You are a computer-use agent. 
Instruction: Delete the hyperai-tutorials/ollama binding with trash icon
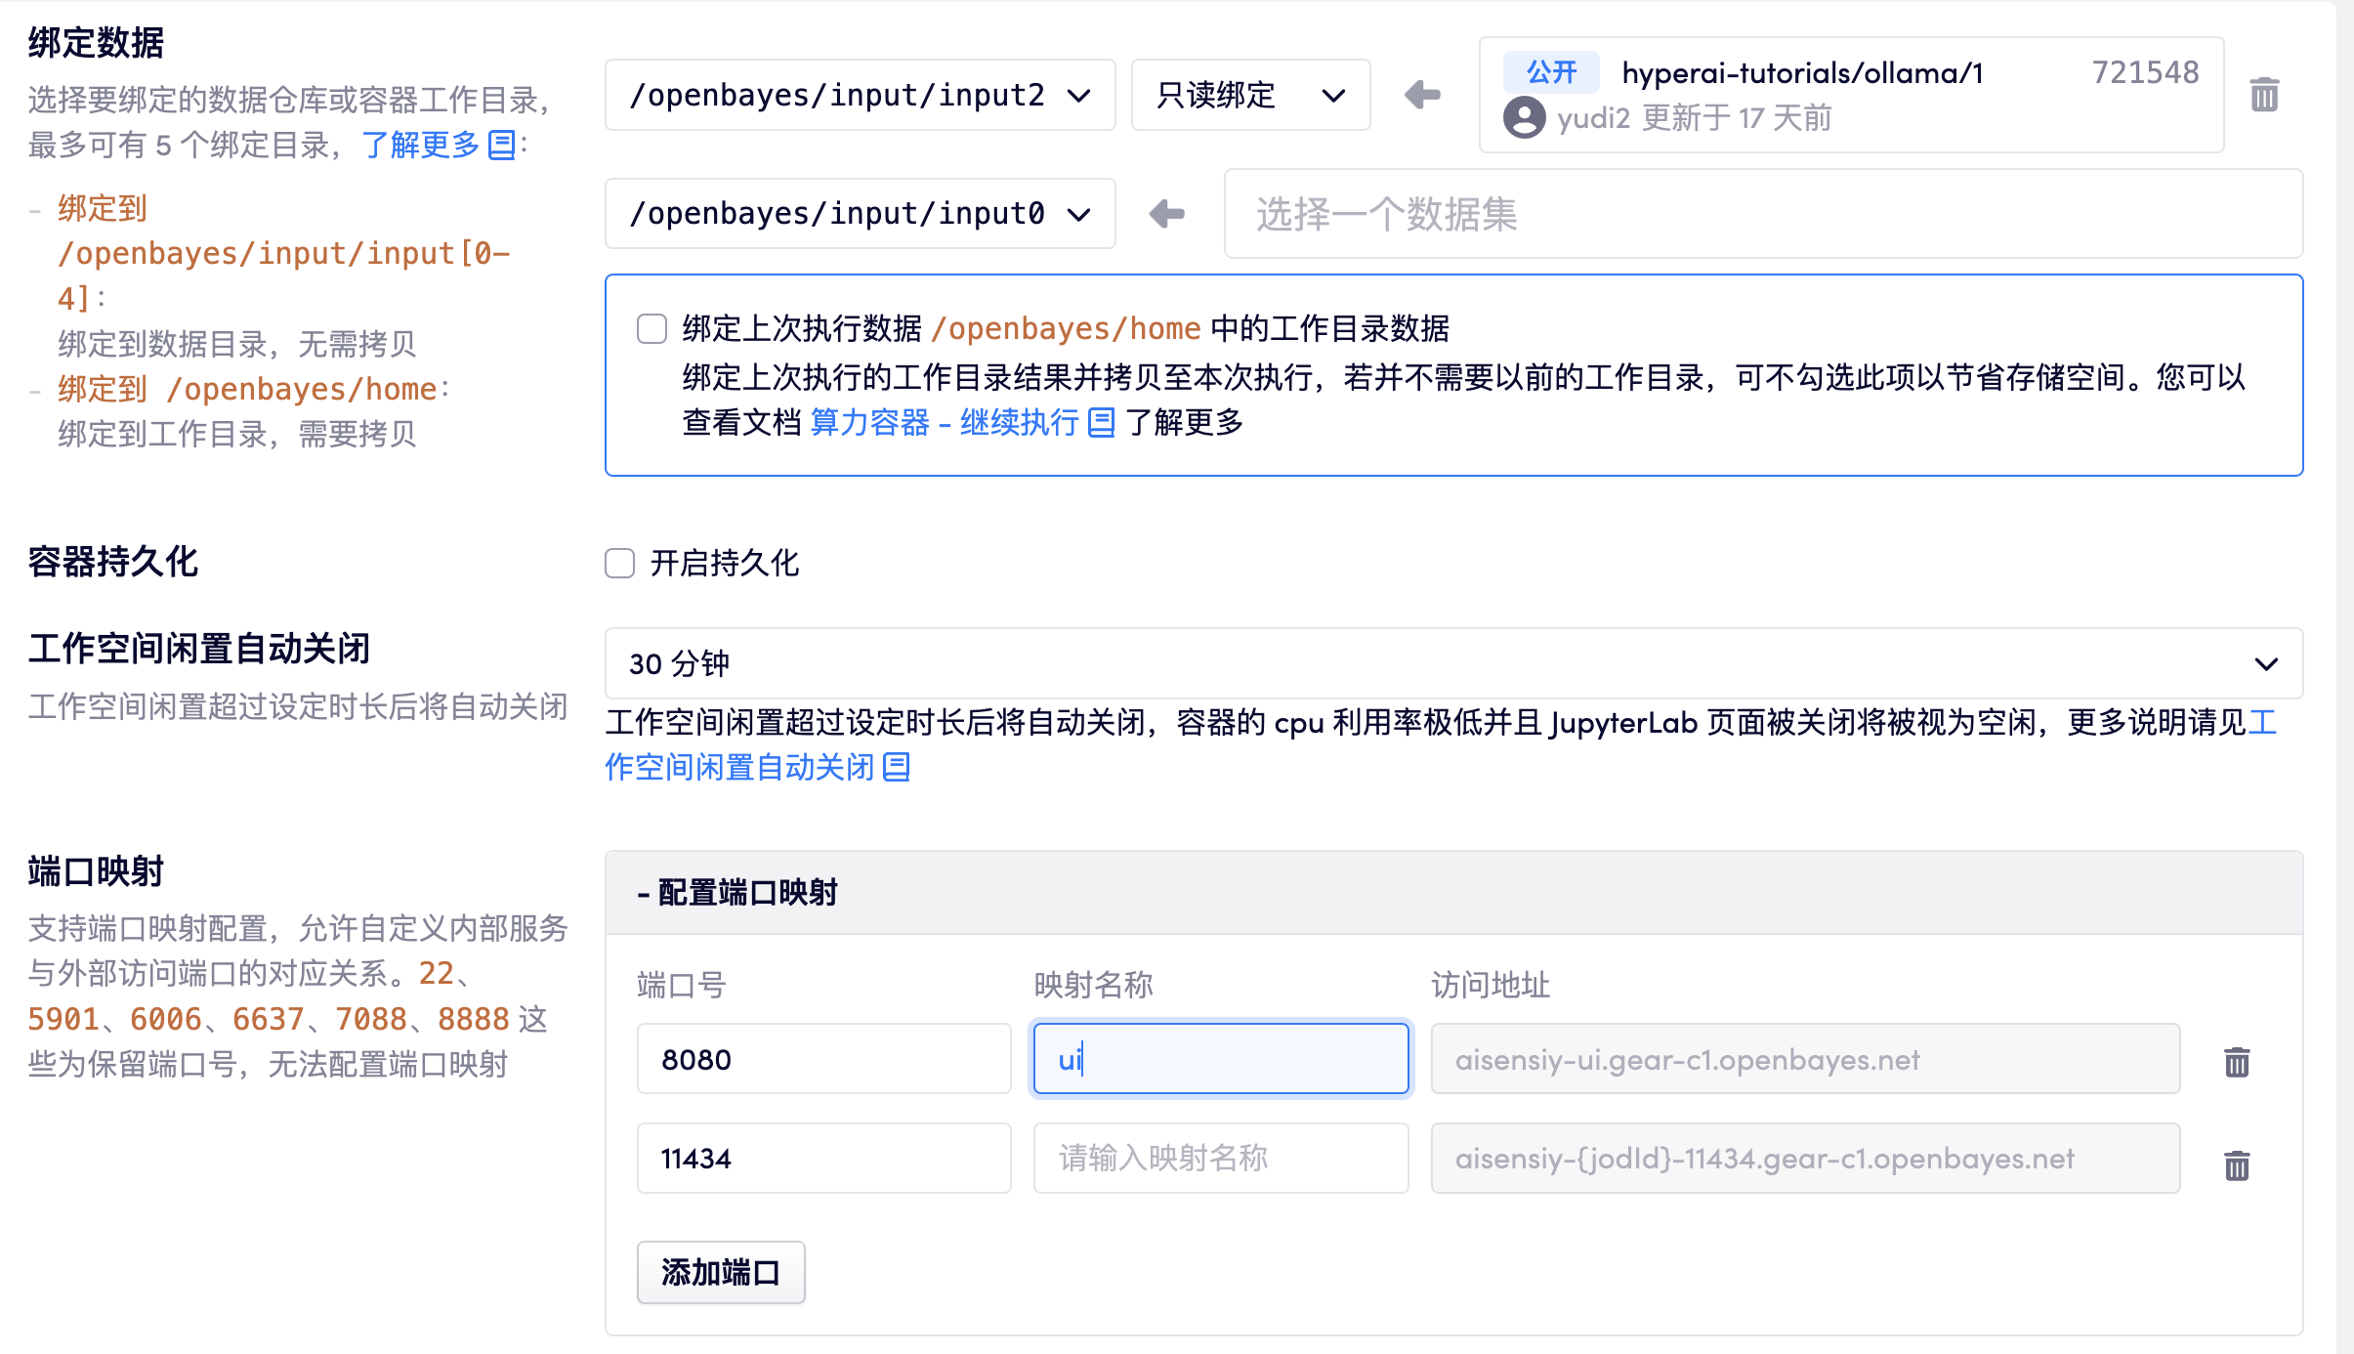pyautogui.click(x=2264, y=95)
